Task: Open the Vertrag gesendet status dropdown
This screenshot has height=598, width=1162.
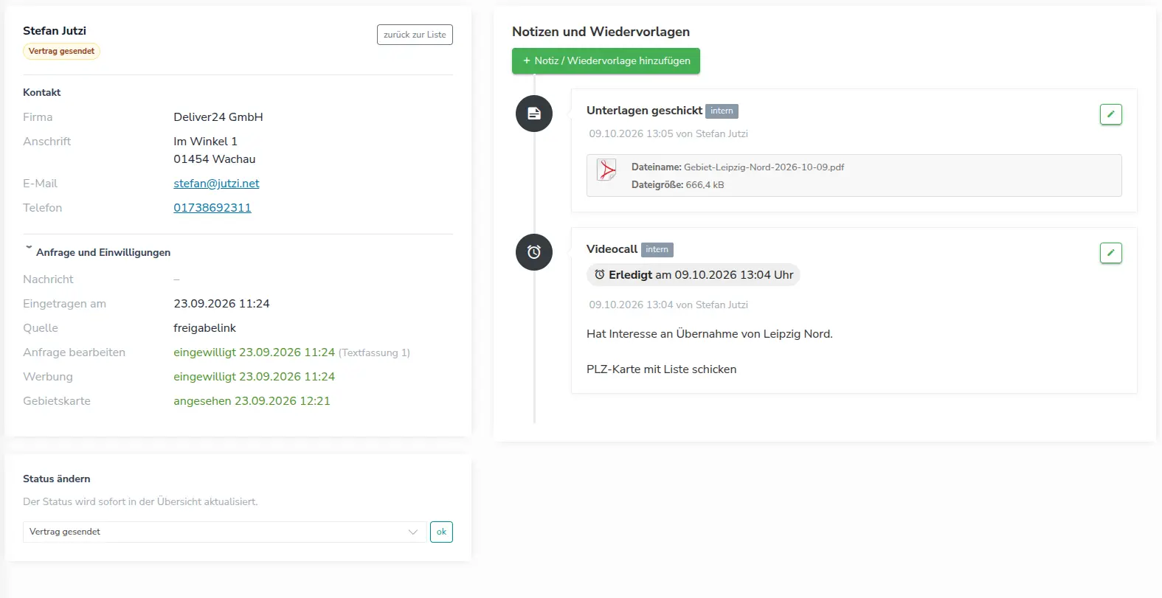Action: 225,532
